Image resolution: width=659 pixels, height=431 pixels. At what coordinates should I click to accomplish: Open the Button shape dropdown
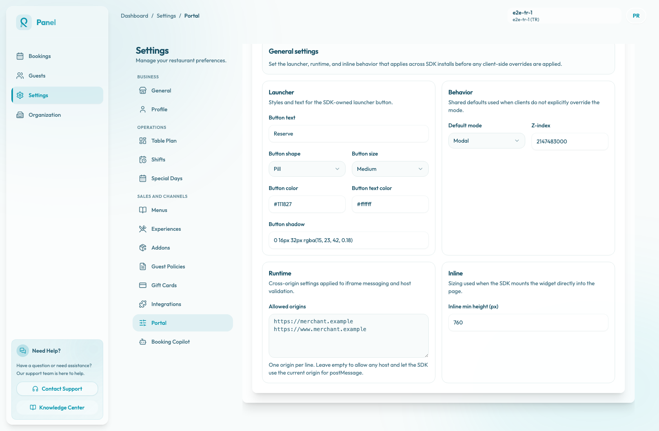[307, 169]
